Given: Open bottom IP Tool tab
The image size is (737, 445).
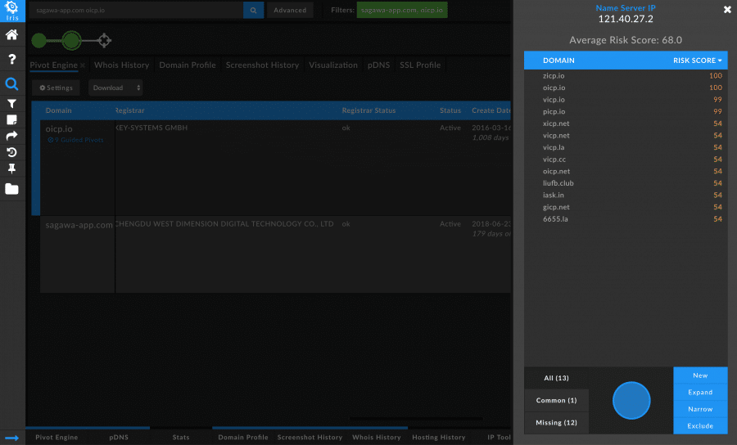Looking at the screenshot, I should 500,437.
